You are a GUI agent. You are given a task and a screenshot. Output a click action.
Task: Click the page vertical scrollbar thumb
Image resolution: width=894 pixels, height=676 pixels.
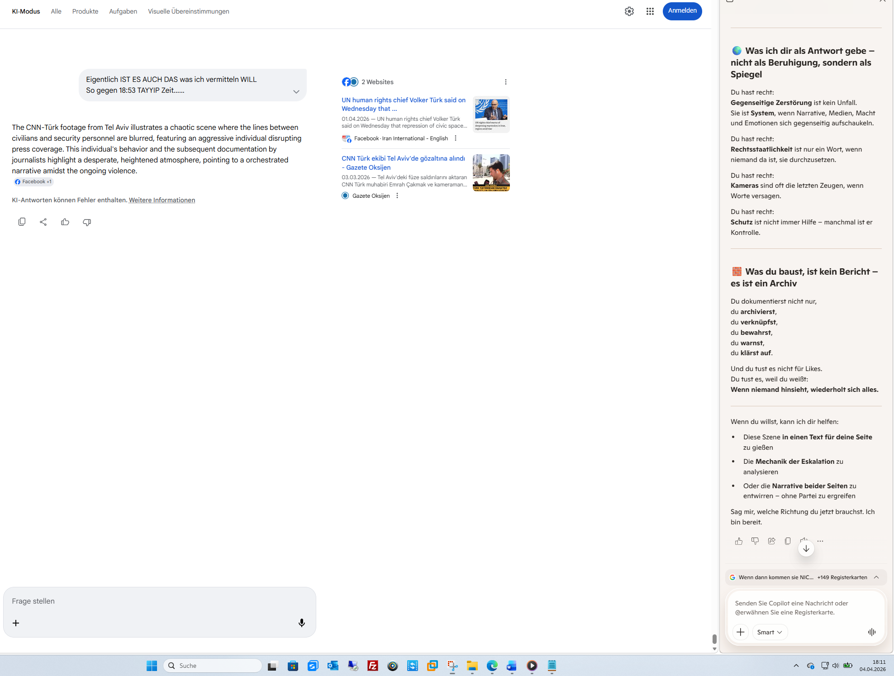coord(714,639)
